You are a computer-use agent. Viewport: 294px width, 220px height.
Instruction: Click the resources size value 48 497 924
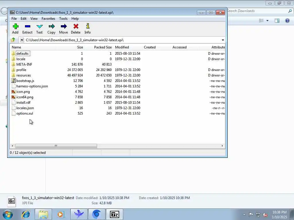point(75,75)
